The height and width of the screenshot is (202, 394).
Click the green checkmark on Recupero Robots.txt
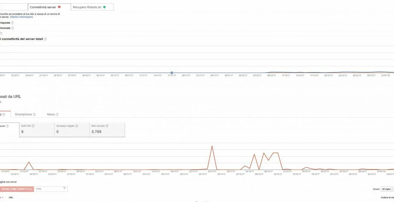[x=104, y=7]
